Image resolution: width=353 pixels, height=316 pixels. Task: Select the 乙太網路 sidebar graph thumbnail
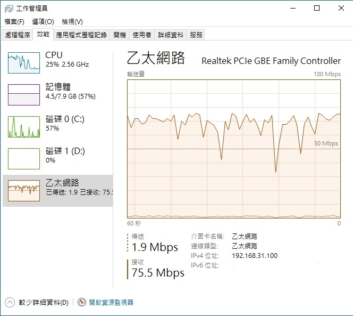tap(24, 191)
